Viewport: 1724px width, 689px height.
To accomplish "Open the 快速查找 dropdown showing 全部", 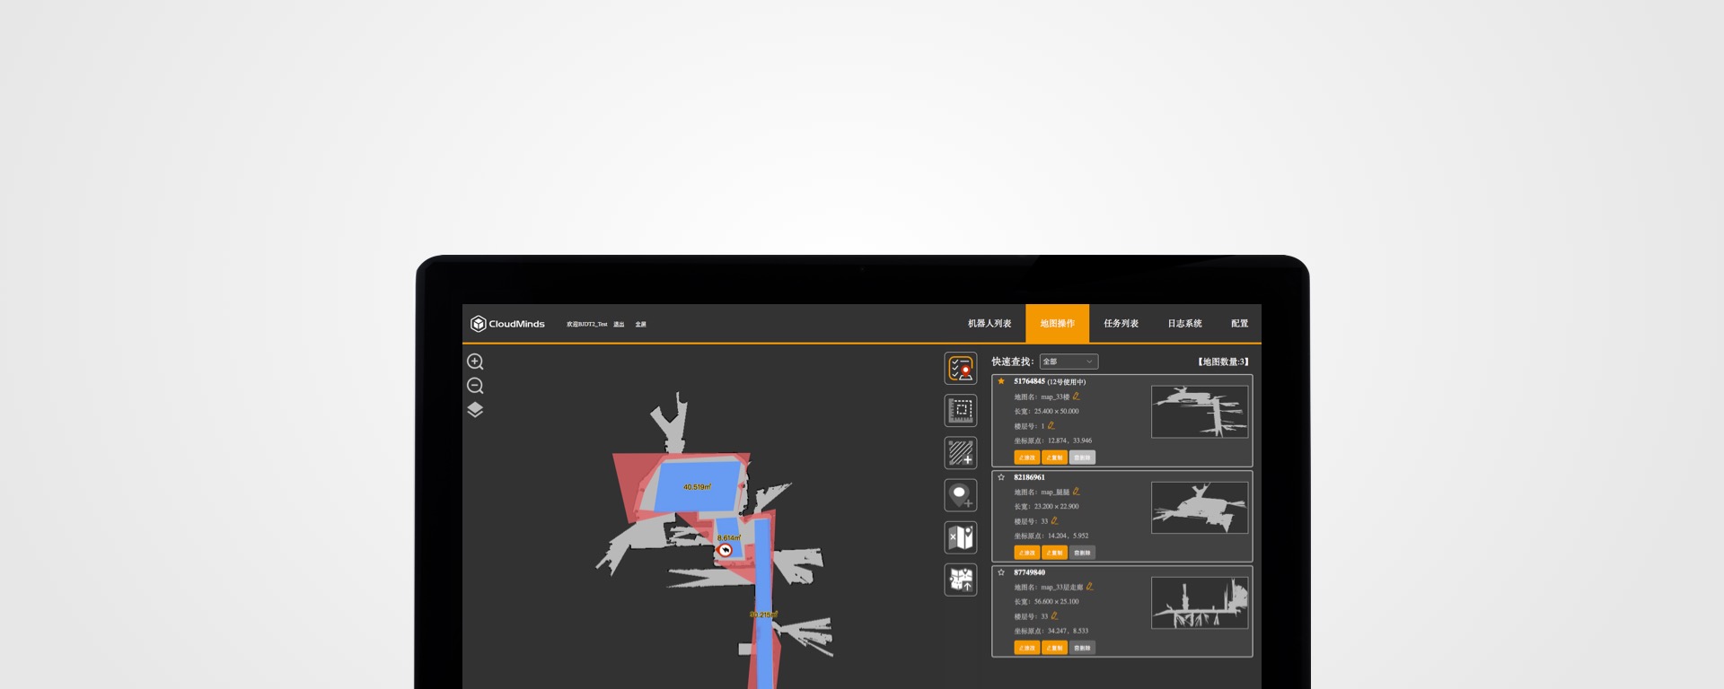I will (x=1068, y=362).
